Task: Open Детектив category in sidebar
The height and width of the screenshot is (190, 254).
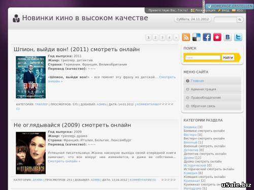Action: 191,150
